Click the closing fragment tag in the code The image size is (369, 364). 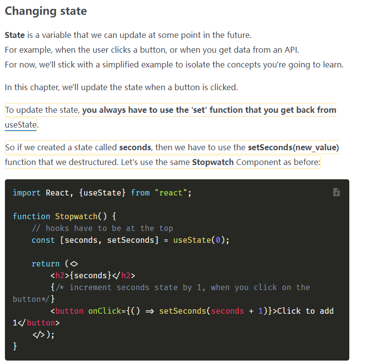(41, 334)
